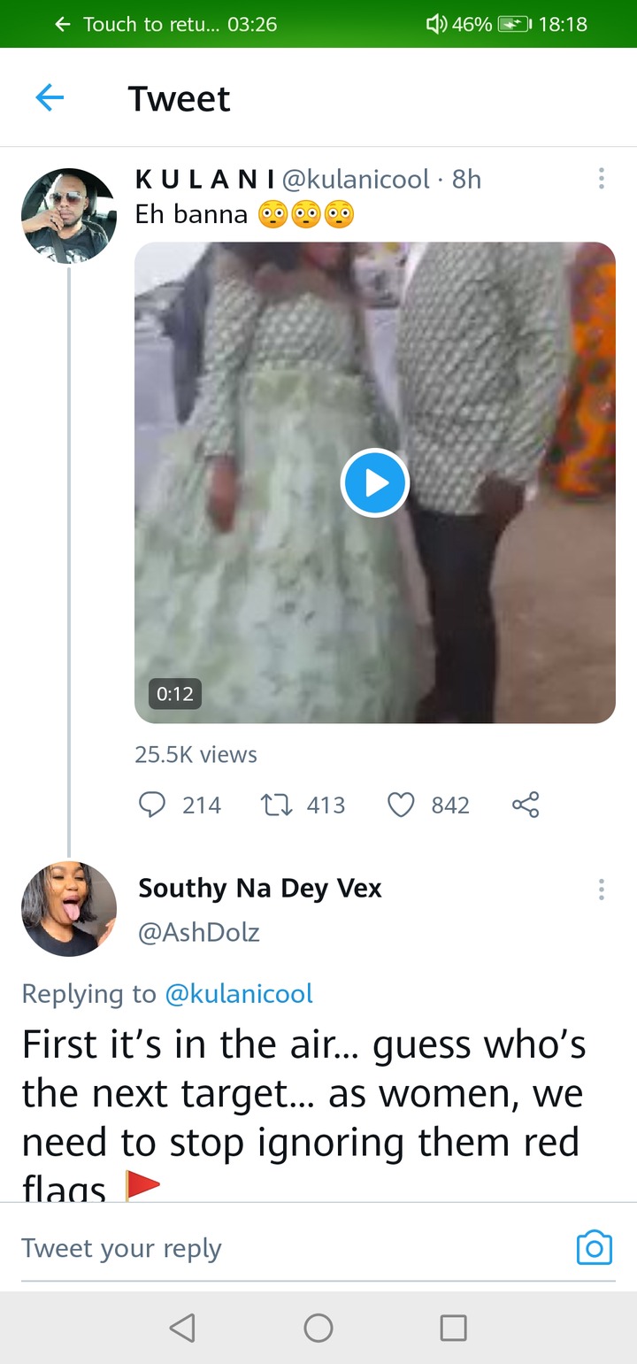Share Kulani's tweet
637x1364 pixels.
pos(526,805)
